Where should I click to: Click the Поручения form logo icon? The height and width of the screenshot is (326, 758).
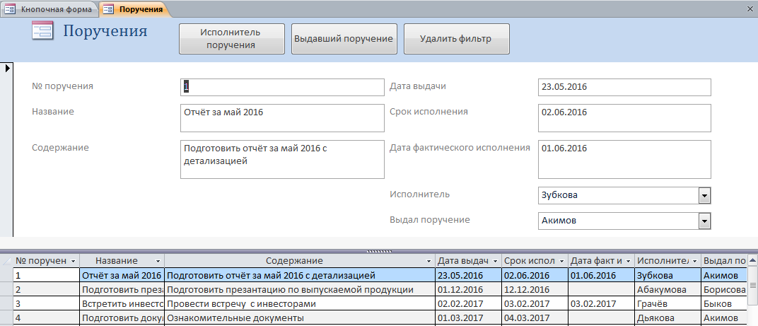pyautogui.click(x=44, y=31)
